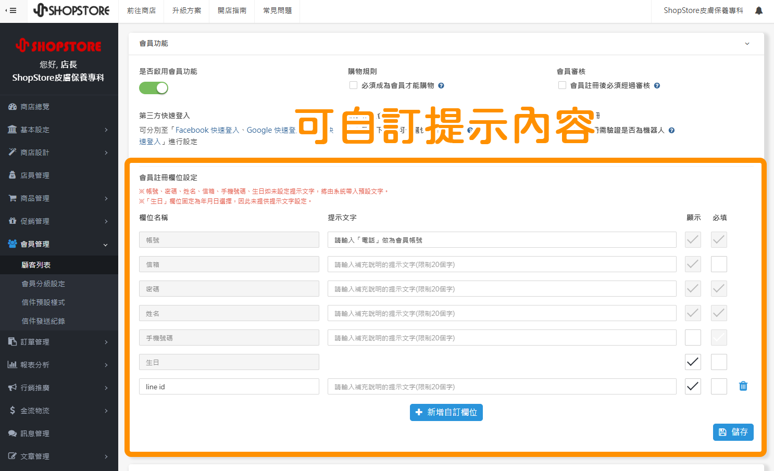Check the 必填 box for 生日 row

719,362
